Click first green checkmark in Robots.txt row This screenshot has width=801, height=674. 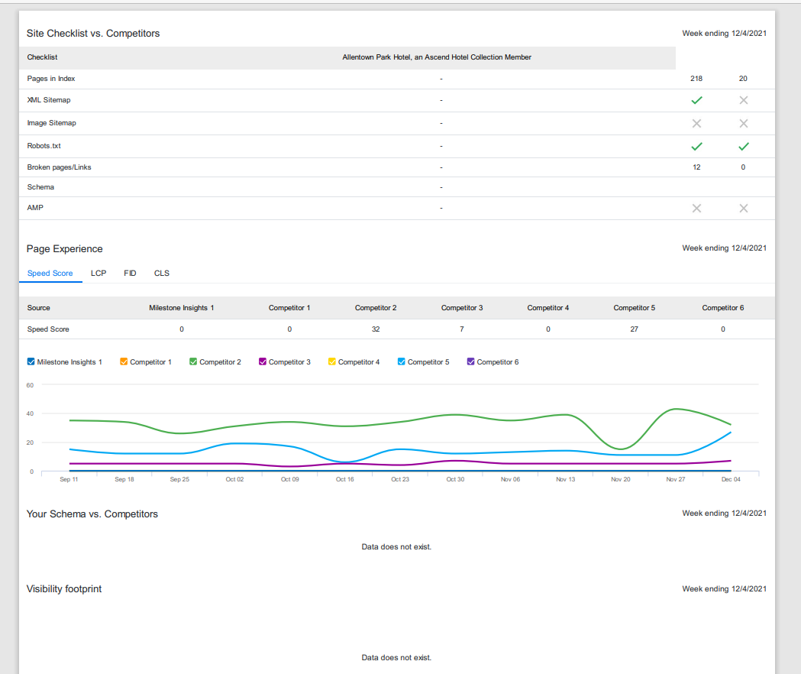(696, 146)
